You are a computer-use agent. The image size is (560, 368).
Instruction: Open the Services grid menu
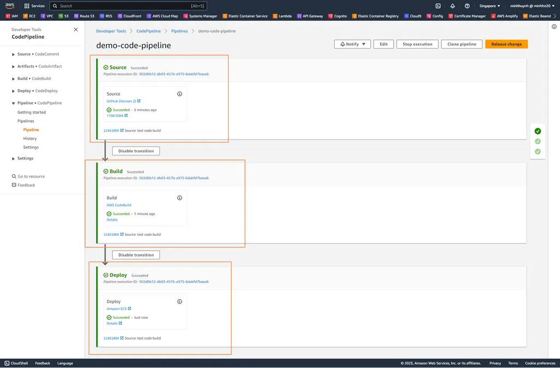[x=34, y=5]
